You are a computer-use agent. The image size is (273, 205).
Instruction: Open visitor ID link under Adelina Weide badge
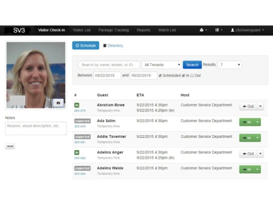point(80,174)
